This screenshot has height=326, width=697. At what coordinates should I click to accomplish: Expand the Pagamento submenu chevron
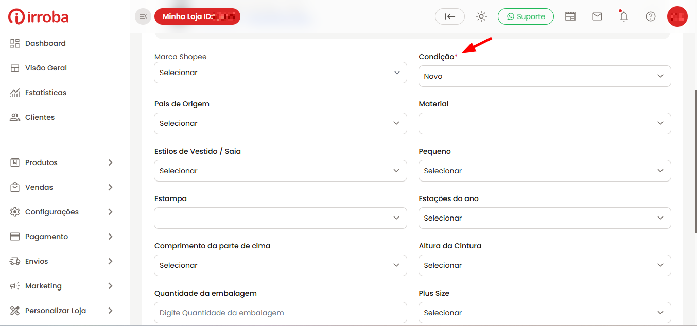(x=110, y=237)
